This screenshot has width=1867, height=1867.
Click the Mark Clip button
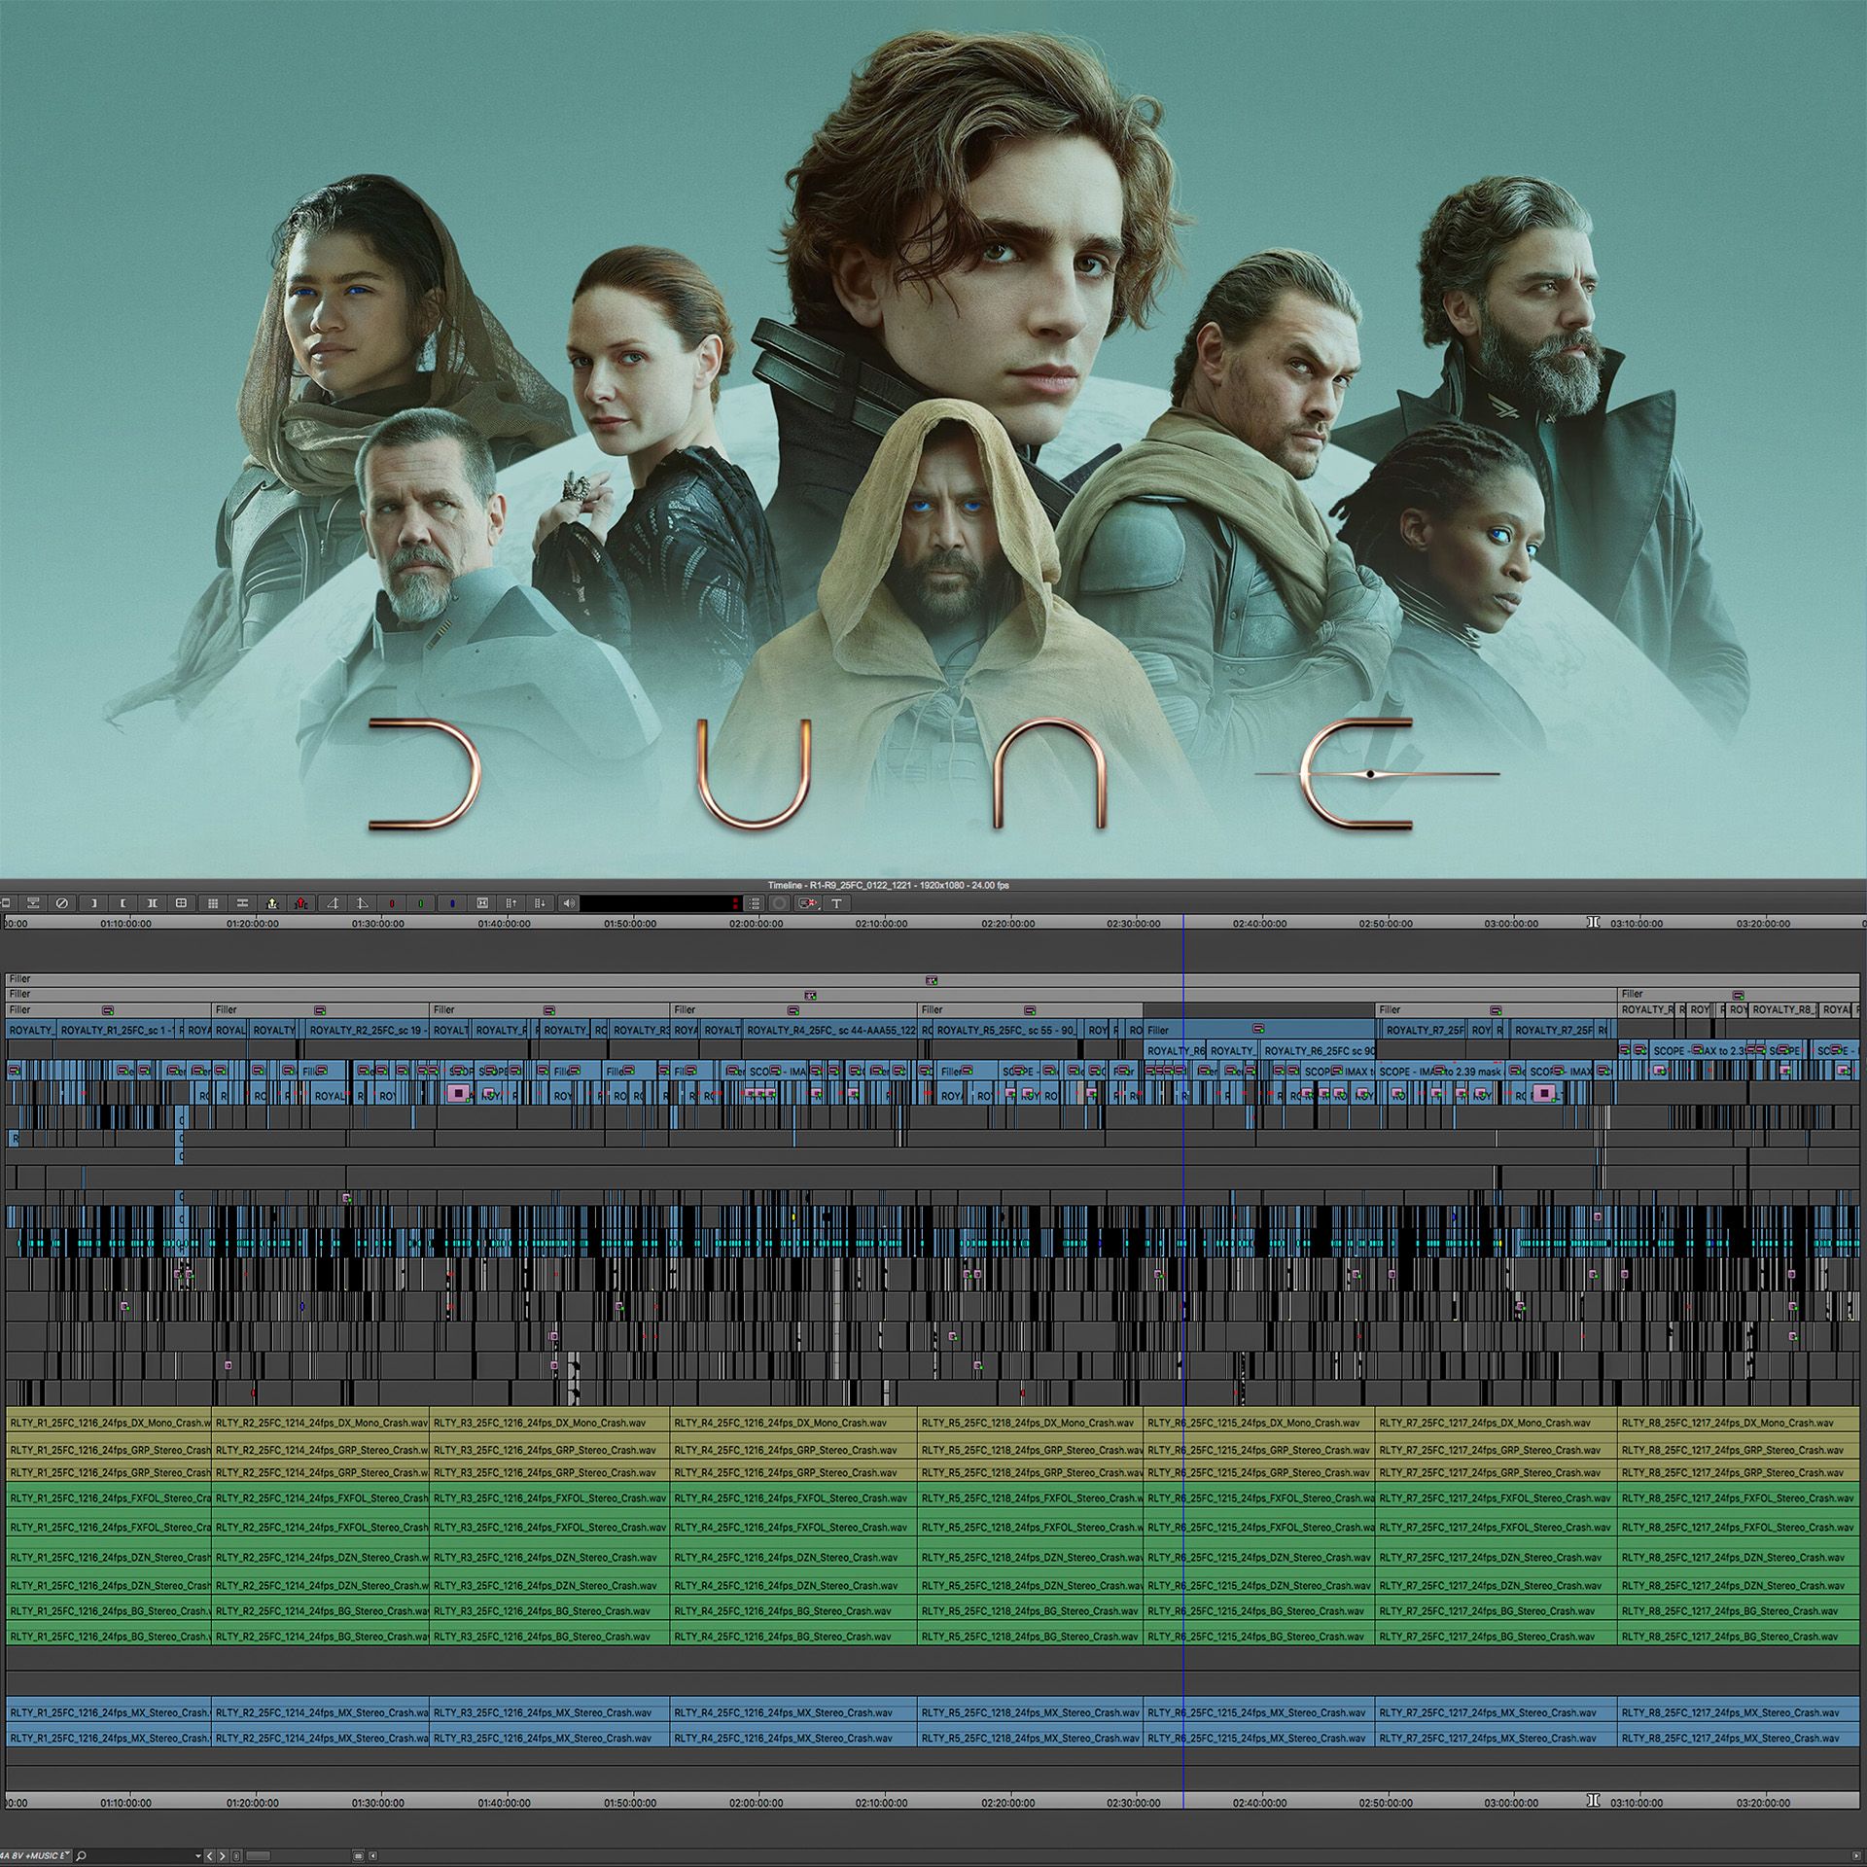[152, 903]
